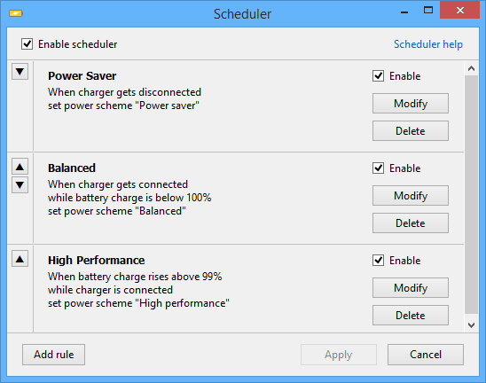Toggle the Enable scheduler checkbox
This screenshot has height=383, width=486.
27,44
